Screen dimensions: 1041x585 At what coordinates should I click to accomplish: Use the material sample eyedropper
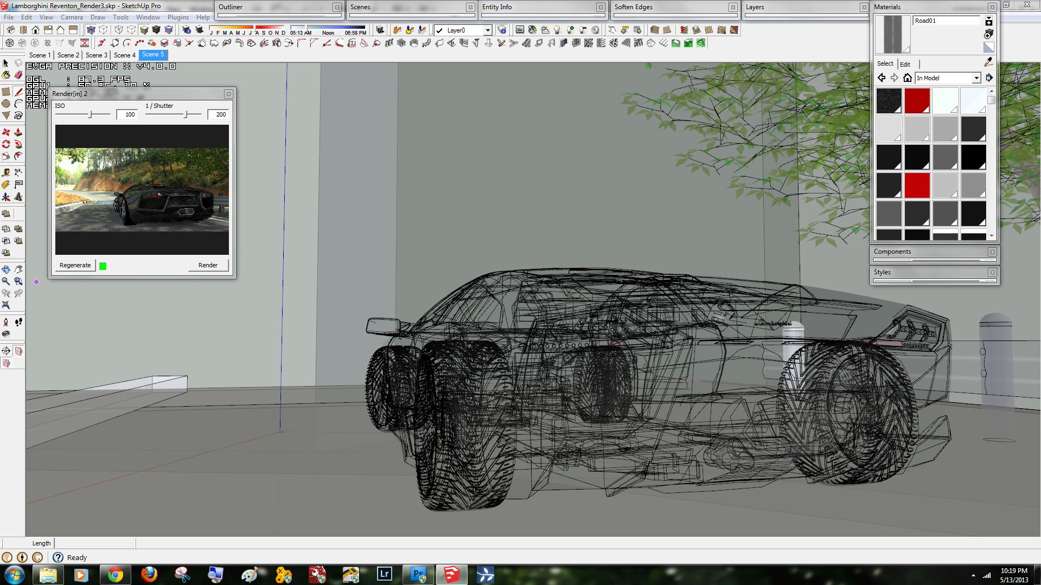point(988,62)
